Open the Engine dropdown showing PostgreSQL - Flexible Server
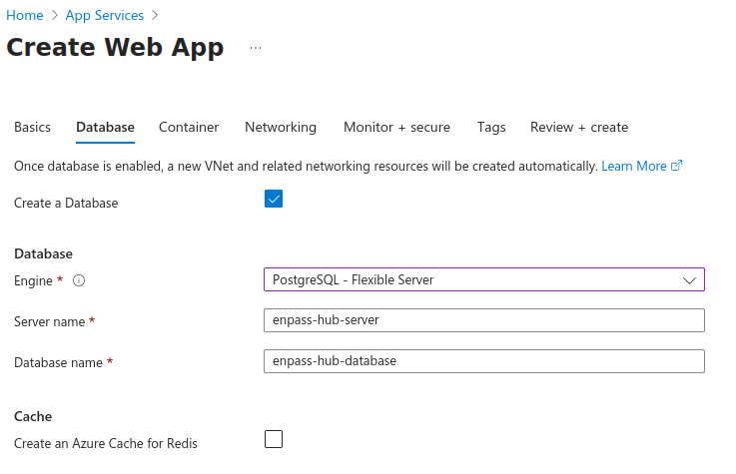736x474 pixels. pos(484,279)
